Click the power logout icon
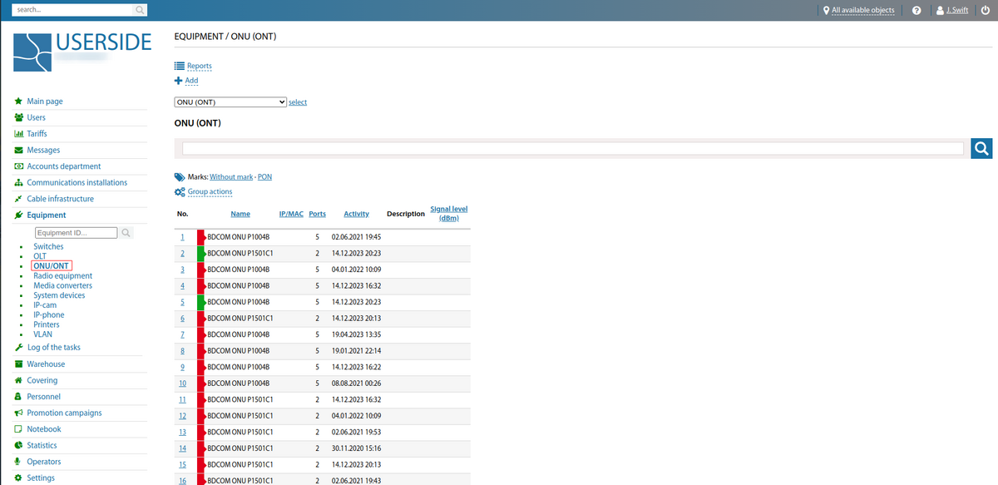The width and height of the screenshot is (998, 485). click(x=986, y=10)
